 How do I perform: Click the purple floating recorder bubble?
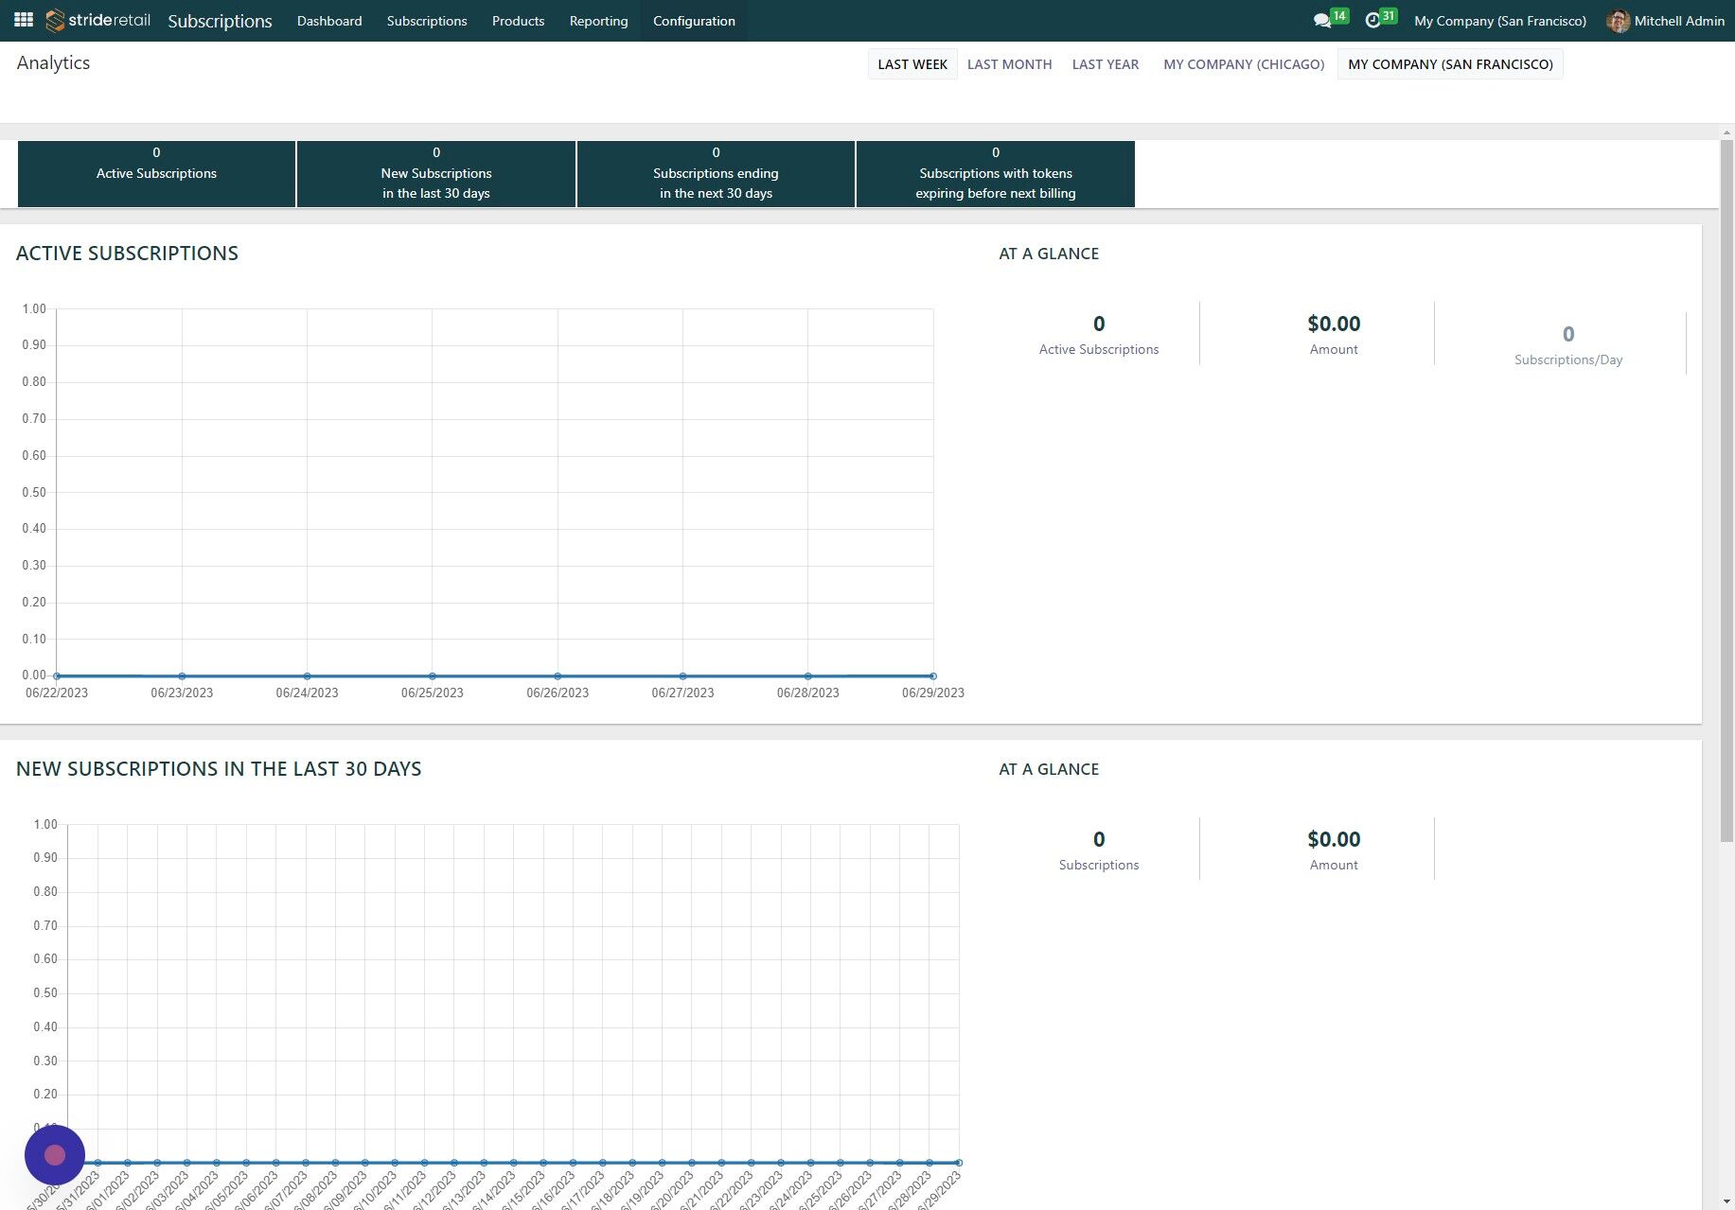point(55,1155)
